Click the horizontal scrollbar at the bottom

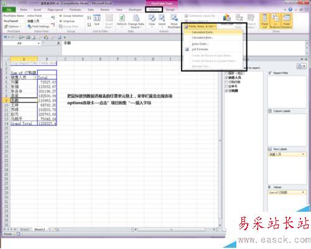(171, 229)
